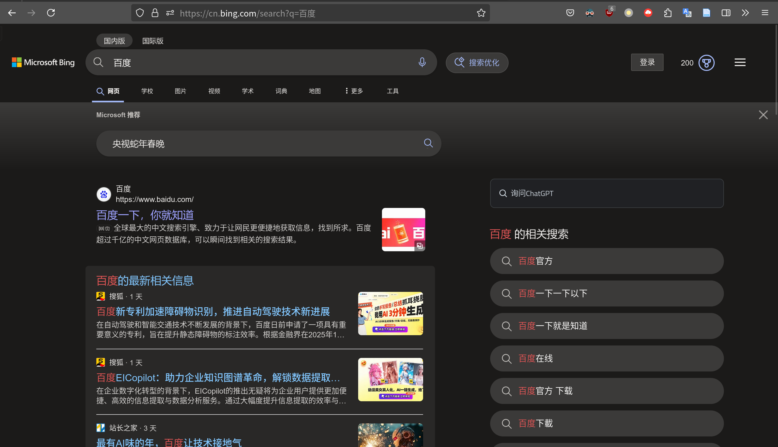Screen dimensions: 778x447
Task: Open the 地图 search tab
Action: (315, 91)
